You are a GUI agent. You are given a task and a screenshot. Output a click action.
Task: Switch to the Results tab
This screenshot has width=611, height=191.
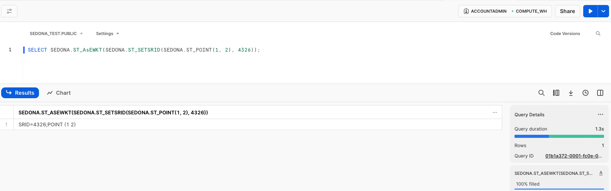20,93
